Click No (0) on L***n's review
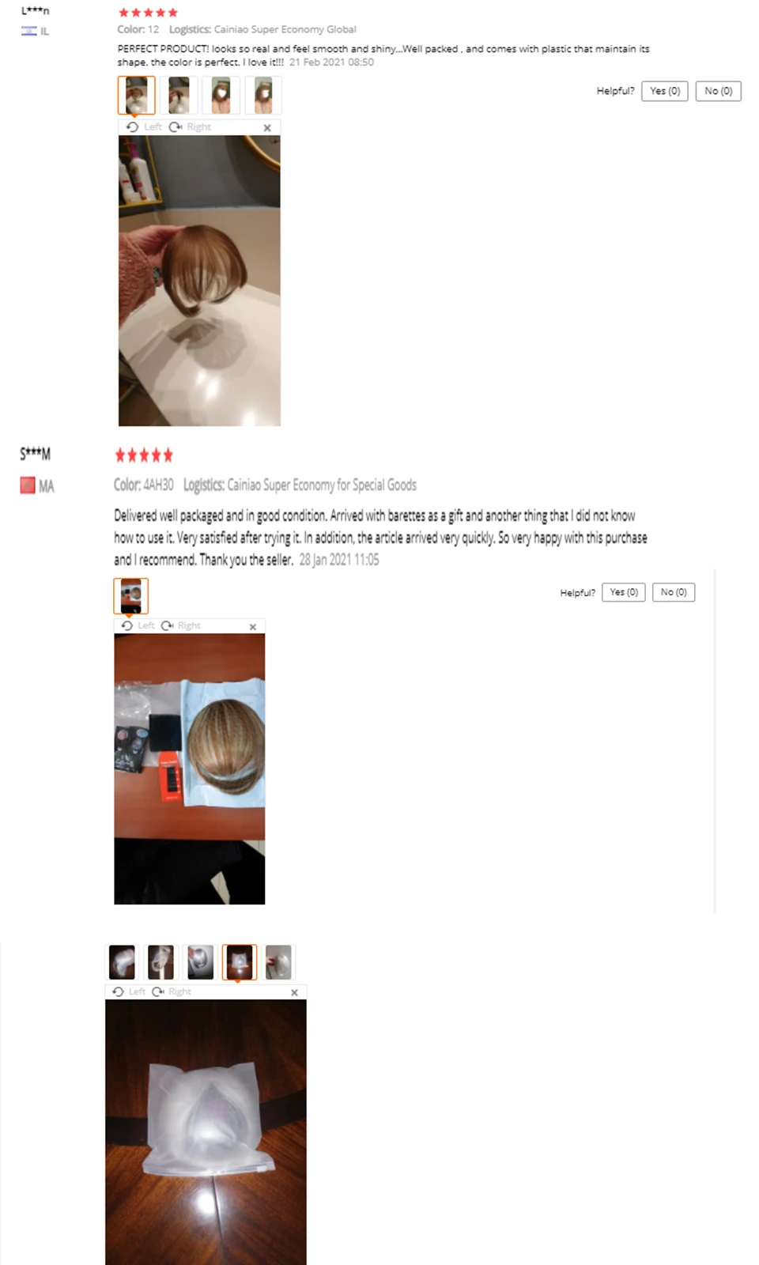The width and height of the screenshot is (759, 1265). point(719,91)
